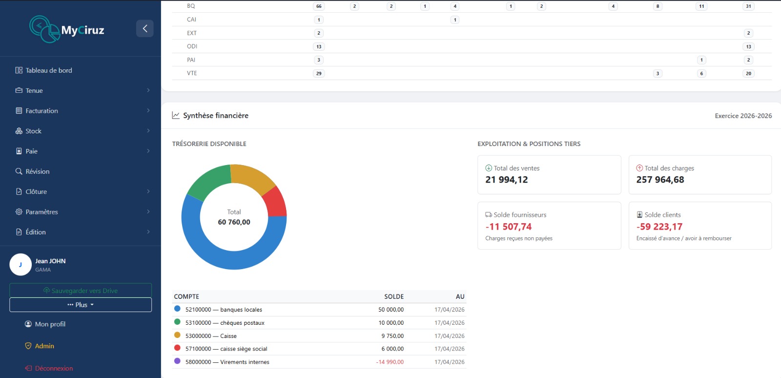Image resolution: width=781 pixels, height=378 pixels.
Task: Click the Déconnexion logout icon
Action: [x=28, y=368]
